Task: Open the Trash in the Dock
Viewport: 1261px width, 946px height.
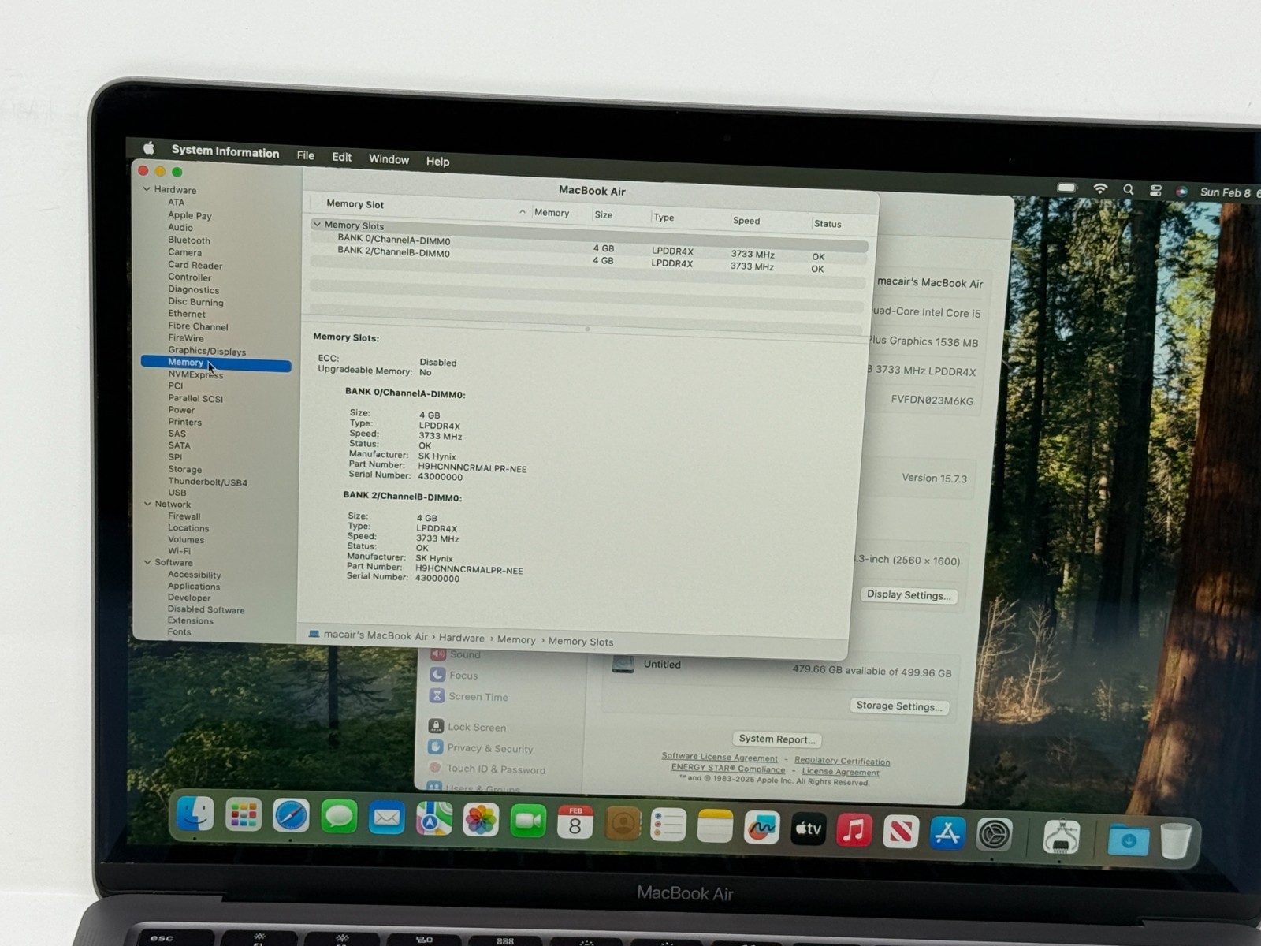Action: point(1176,840)
